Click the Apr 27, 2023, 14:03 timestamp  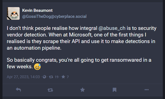click(x=23, y=77)
